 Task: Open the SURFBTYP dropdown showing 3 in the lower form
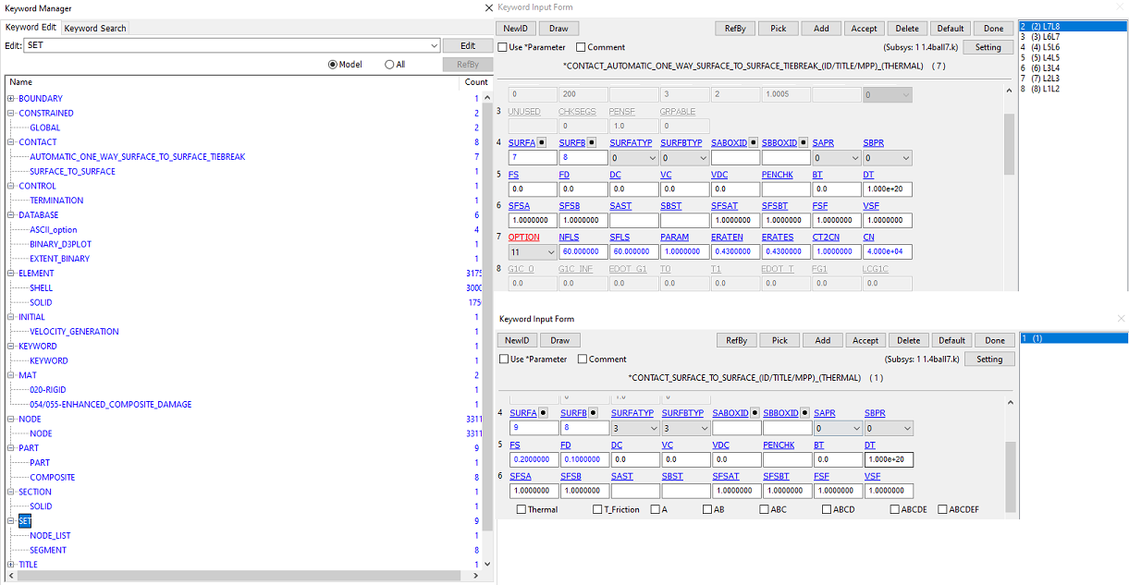[686, 429]
